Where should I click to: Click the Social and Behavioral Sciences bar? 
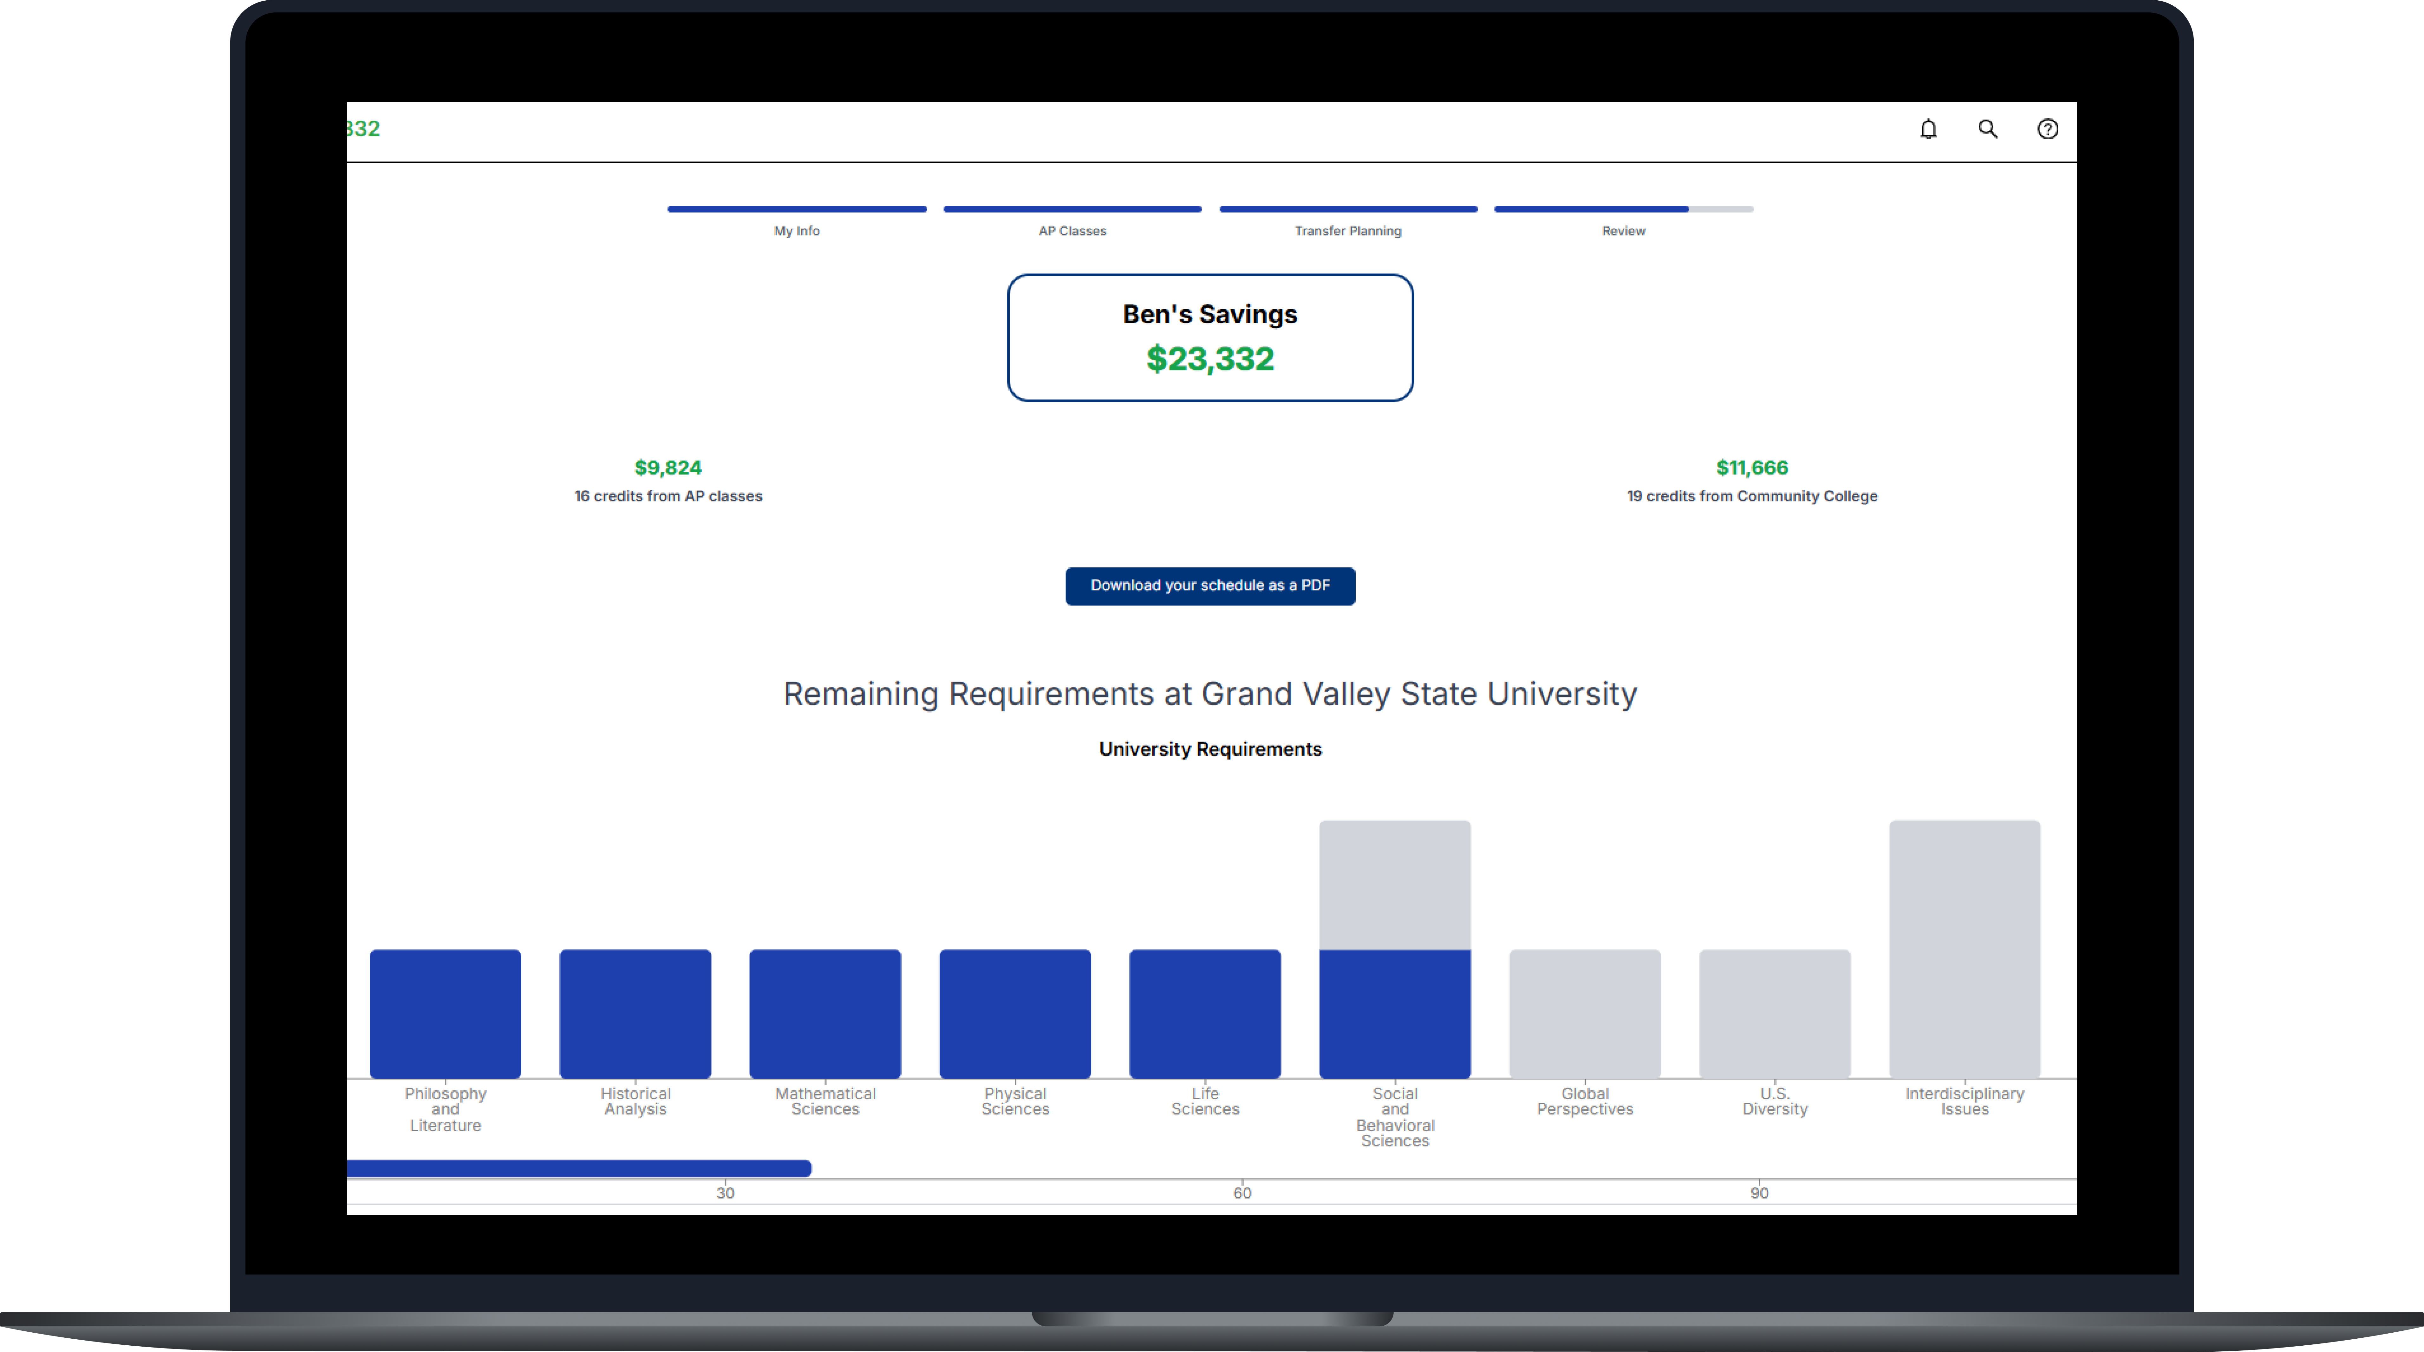pyautogui.click(x=1396, y=949)
